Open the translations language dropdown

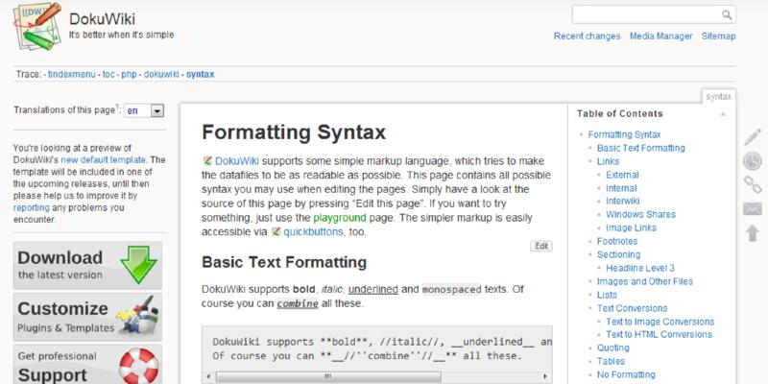145,110
